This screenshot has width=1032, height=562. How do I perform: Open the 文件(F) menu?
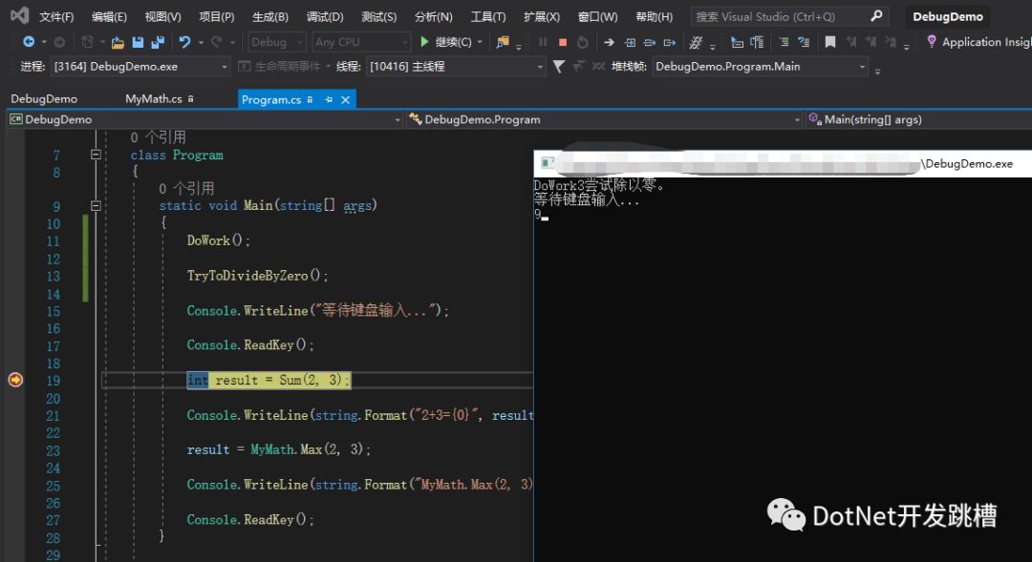56,16
